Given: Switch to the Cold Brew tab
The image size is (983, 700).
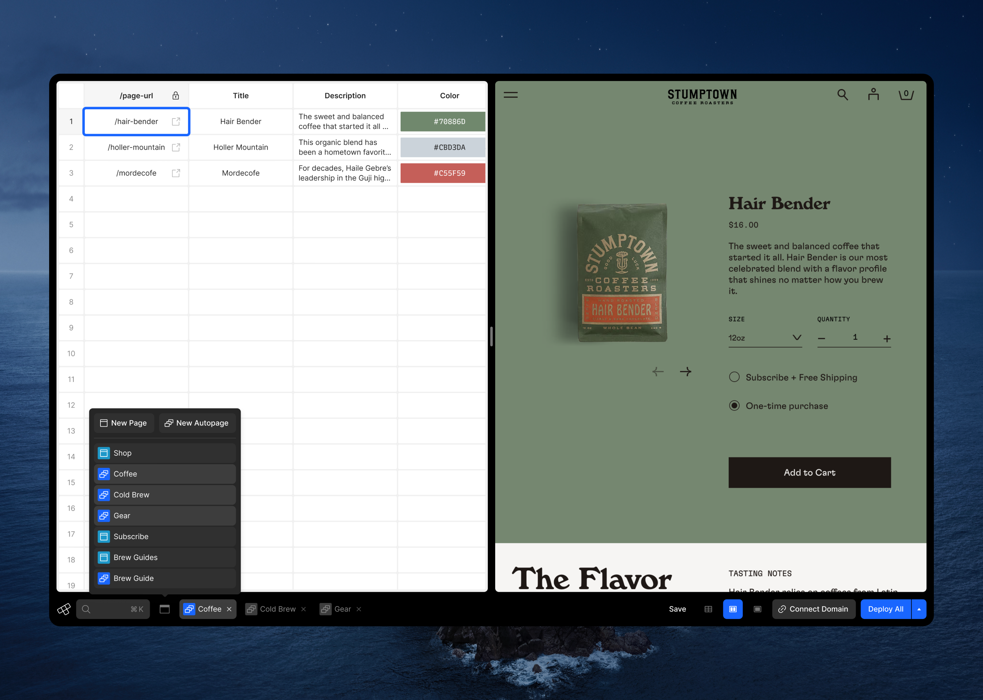Looking at the screenshot, I should (x=271, y=609).
